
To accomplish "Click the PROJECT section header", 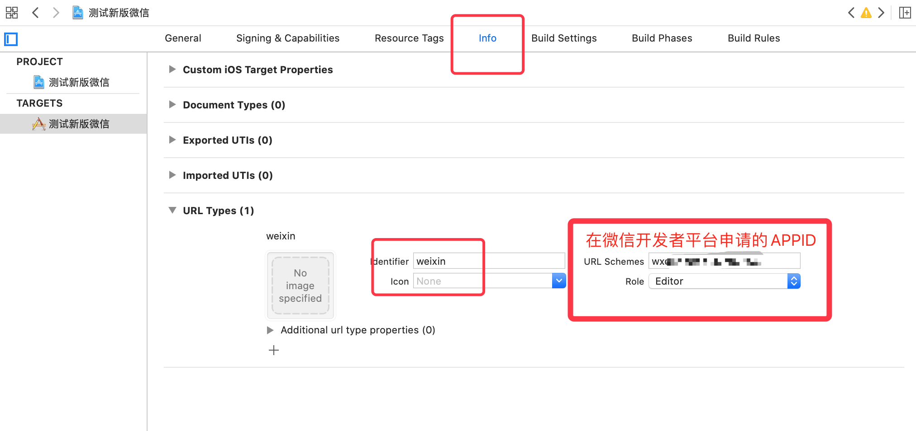I will pyautogui.click(x=40, y=61).
